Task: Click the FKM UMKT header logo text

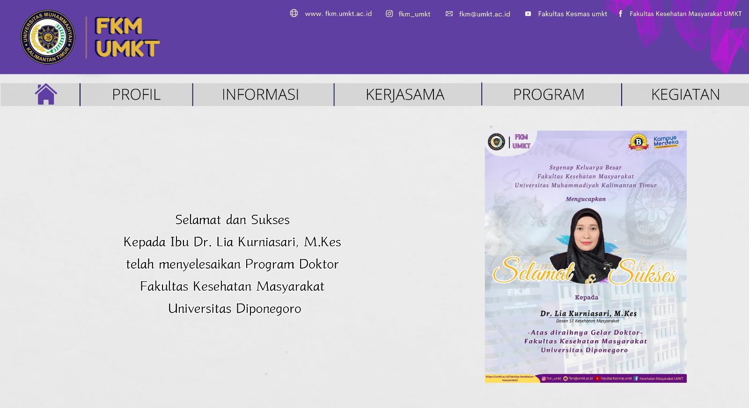Action: click(127, 37)
